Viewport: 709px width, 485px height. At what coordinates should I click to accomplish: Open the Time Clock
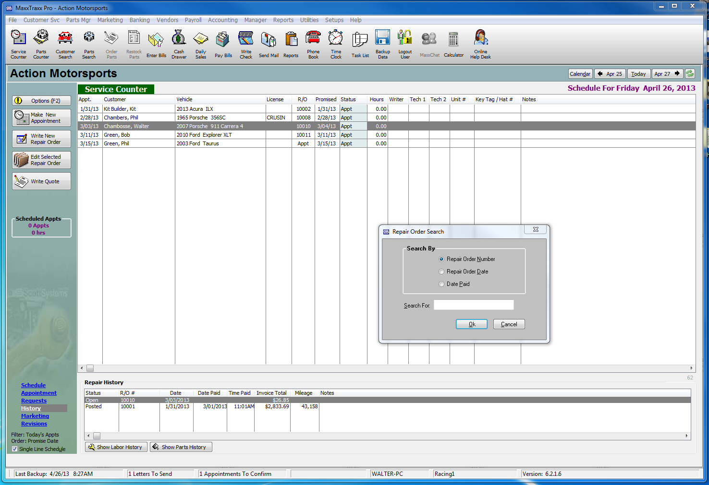click(x=336, y=44)
